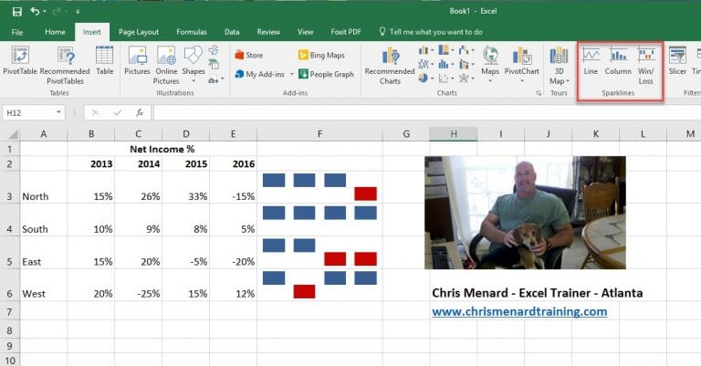Insert a Statistic chart
Screen dimensions: 701x366
coord(445,65)
